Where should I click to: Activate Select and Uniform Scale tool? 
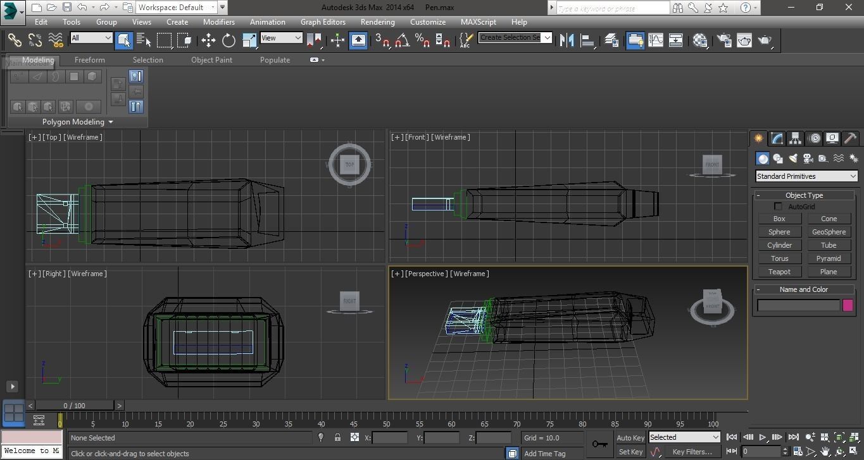[x=249, y=40]
